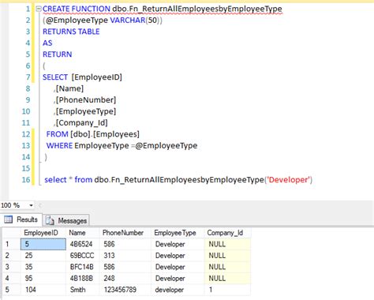Click the 'Developer' string literal on line 16
This screenshot has height=300, width=374.
tap(289, 180)
